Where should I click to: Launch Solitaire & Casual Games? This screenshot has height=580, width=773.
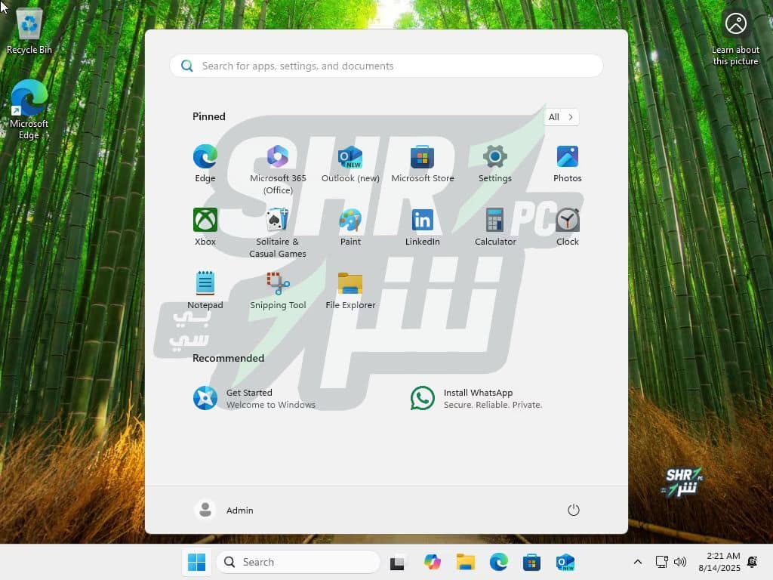point(278,233)
